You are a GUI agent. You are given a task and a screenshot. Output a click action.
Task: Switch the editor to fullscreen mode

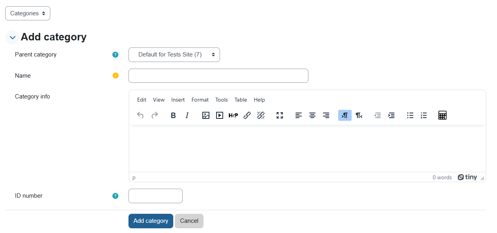(x=280, y=115)
